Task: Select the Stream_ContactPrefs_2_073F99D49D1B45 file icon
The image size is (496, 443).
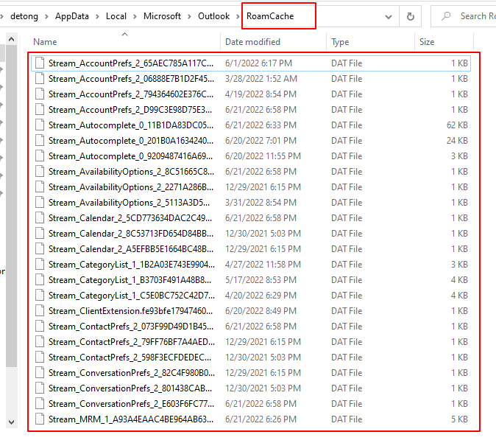Action: click(x=40, y=327)
